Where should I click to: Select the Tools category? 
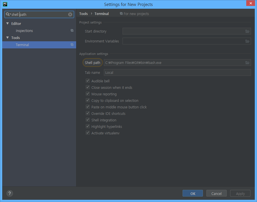16,38
